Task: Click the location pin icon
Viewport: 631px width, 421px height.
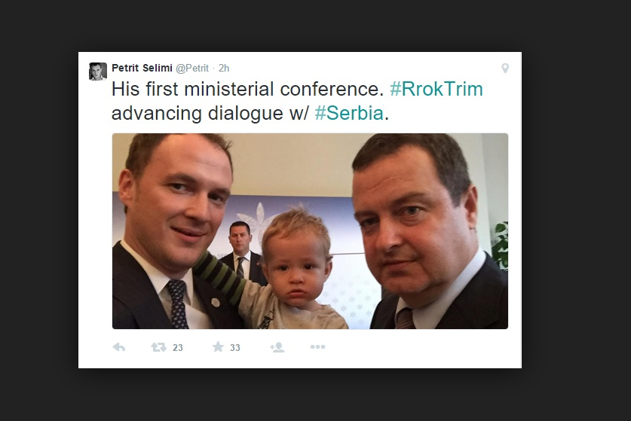Action: pyautogui.click(x=505, y=69)
